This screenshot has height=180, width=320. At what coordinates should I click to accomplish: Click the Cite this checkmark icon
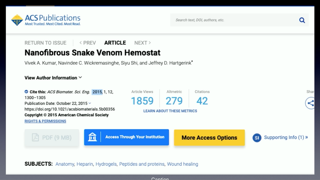click(26, 92)
